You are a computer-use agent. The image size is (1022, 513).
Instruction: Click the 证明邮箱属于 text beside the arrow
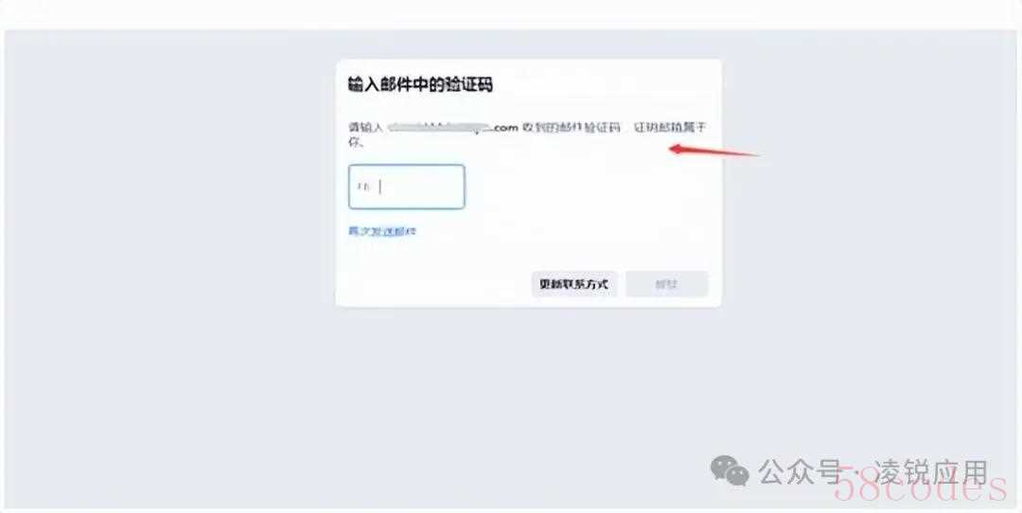670,128
